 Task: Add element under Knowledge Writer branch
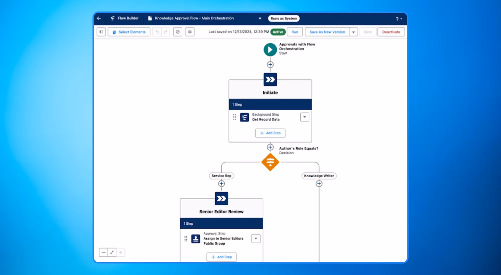pyautogui.click(x=319, y=184)
